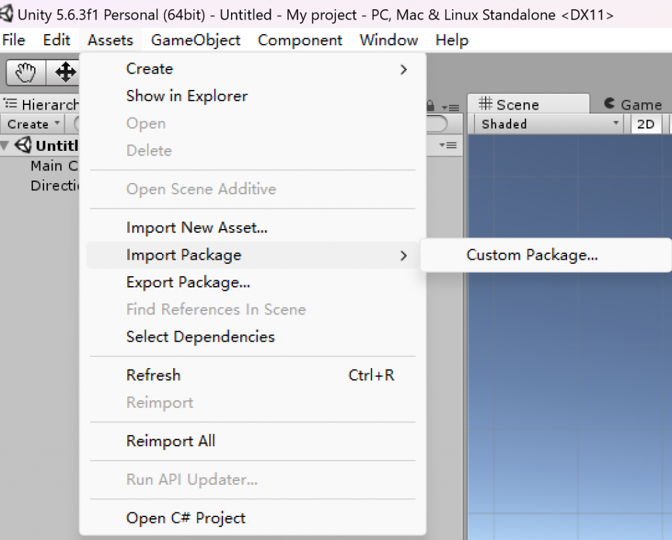Switch to the Scene tab
This screenshot has width=672, height=540.
[x=528, y=104]
